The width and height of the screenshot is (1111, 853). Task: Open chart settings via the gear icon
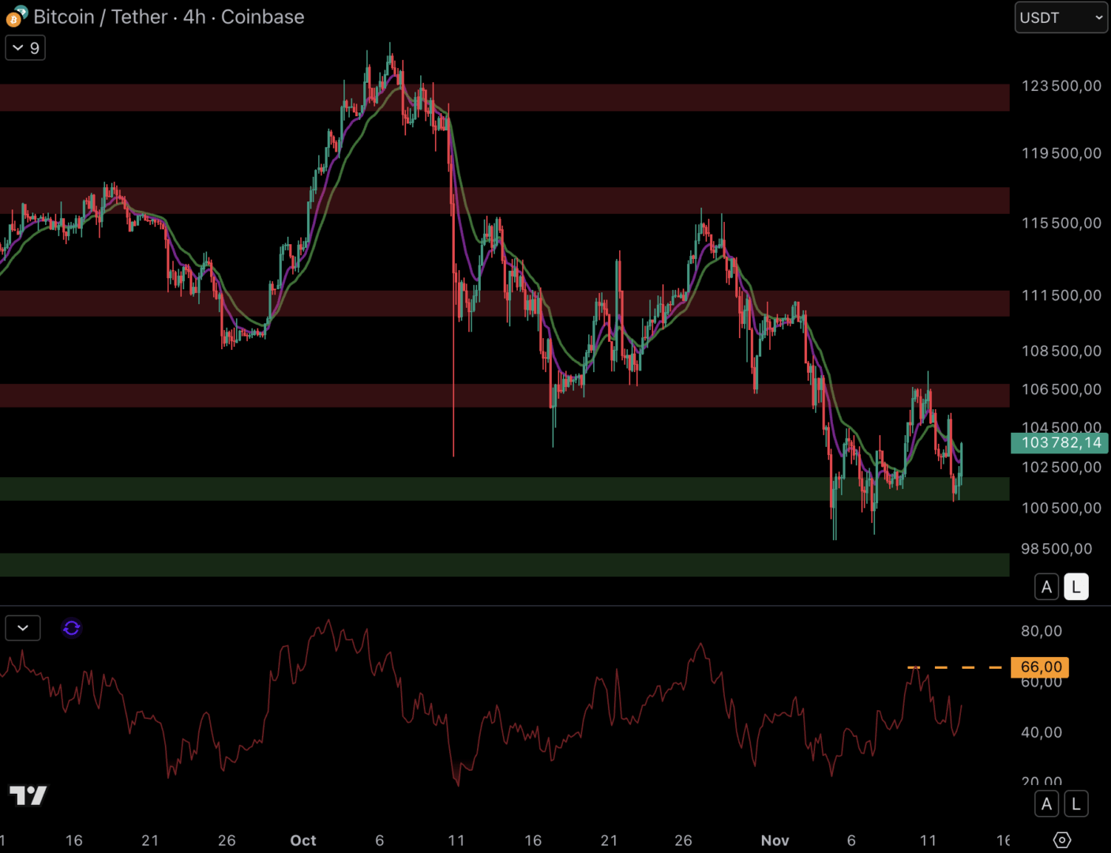click(1062, 840)
